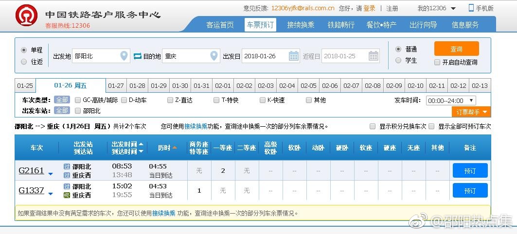Open 发车时间 00:00--24:00 dropdown

pyautogui.click(x=451, y=100)
